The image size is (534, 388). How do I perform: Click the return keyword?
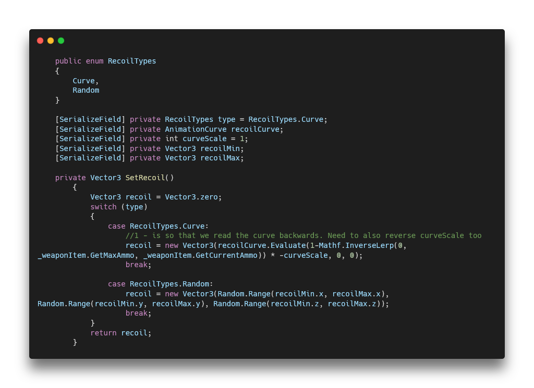[103, 333]
